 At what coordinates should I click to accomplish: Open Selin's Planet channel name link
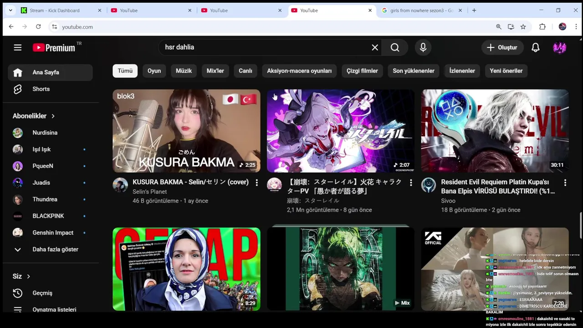pyautogui.click(x=150, y=192)
